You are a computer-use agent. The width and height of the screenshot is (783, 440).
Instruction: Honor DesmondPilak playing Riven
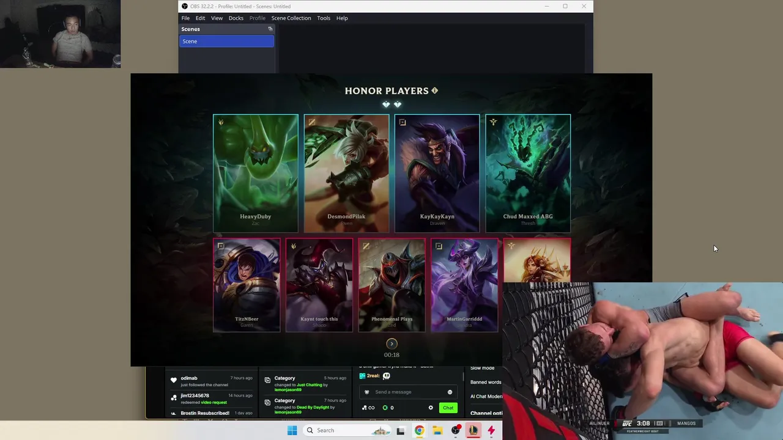[x=346, y=174]
